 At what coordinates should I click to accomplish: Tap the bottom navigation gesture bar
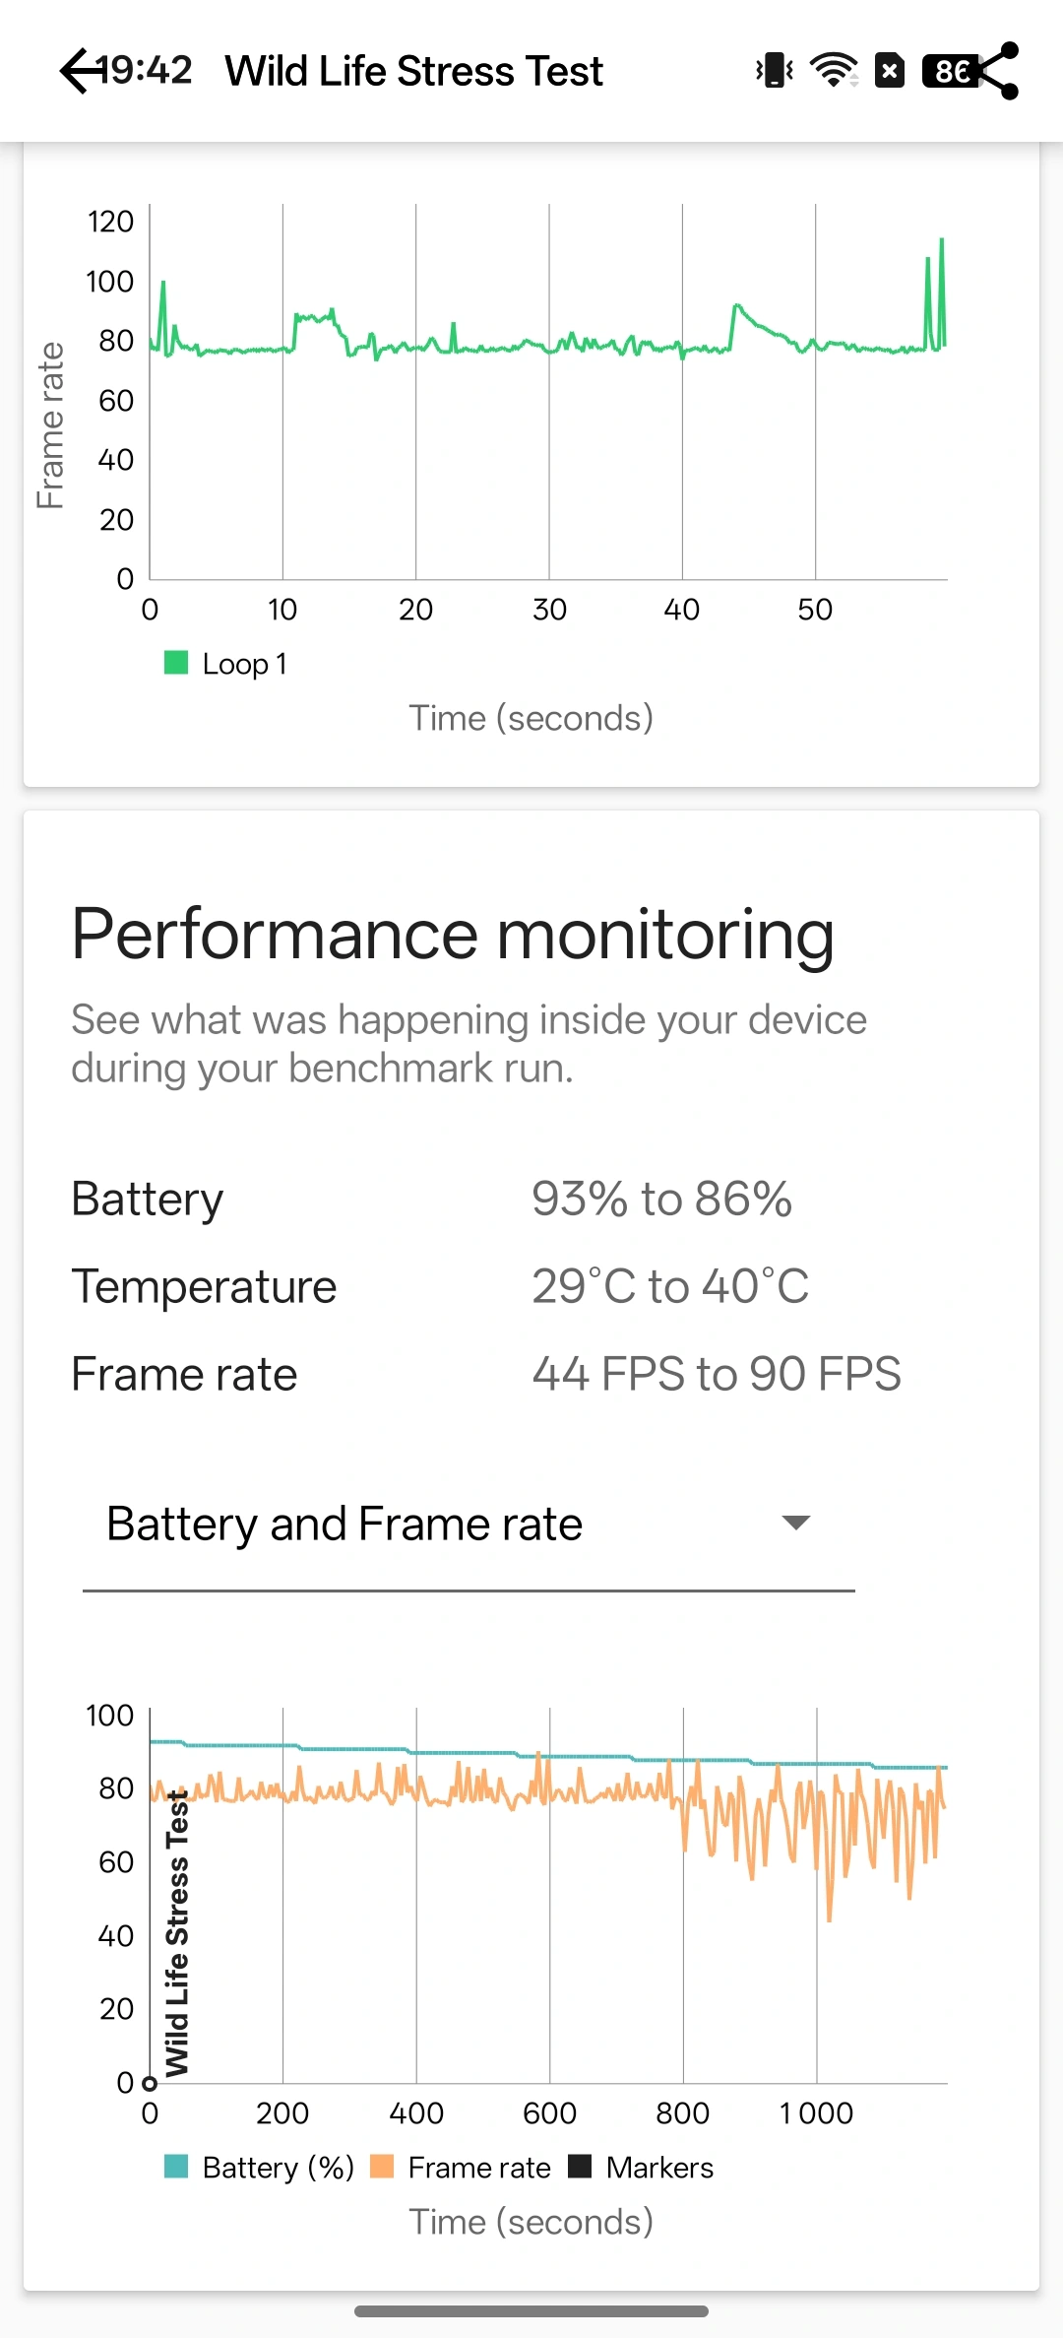click(531, 2311)
